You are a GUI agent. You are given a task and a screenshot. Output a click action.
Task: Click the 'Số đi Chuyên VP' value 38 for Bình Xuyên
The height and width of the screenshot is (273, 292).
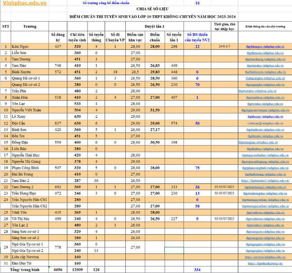point(115,72)
